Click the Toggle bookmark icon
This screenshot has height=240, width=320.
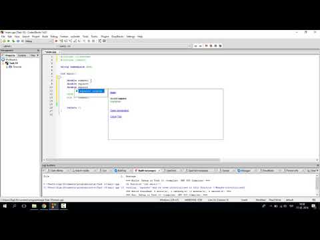(x=207, y=46)
